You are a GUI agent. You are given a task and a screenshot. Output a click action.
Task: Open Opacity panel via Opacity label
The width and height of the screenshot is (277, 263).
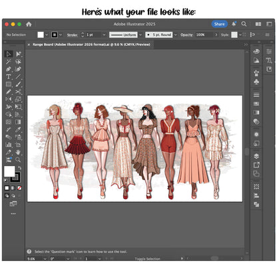point(186,35)
